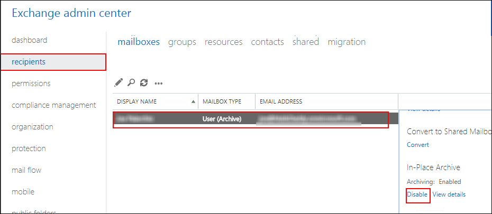Open the migration tab
The width and height of the screenshot is (492, 214).
pyautogui.click(x=347, y=42)
